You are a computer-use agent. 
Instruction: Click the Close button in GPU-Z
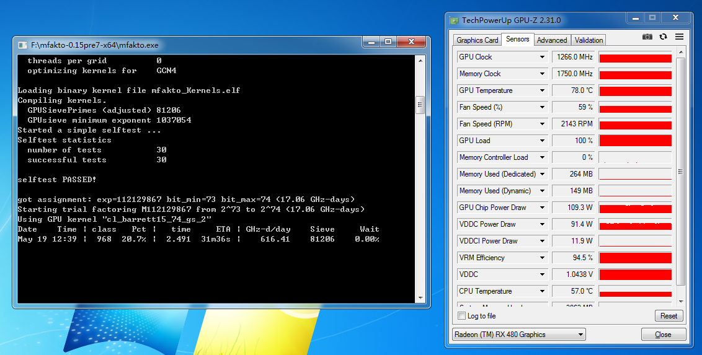click(663, 335)
